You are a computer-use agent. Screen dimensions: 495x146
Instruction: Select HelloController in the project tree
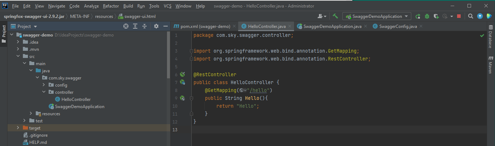tap(76, 99)
